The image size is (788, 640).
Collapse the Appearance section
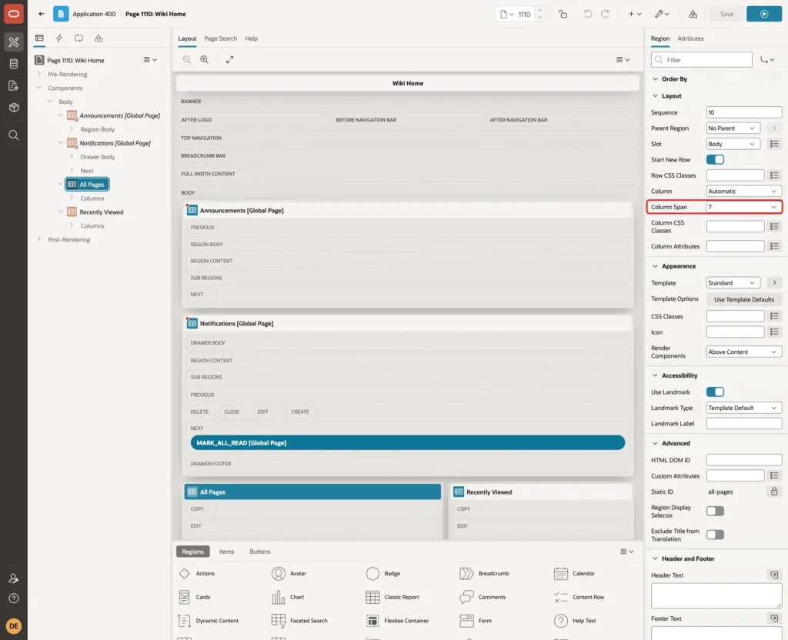pyautogui.click(x=655, y=266)
